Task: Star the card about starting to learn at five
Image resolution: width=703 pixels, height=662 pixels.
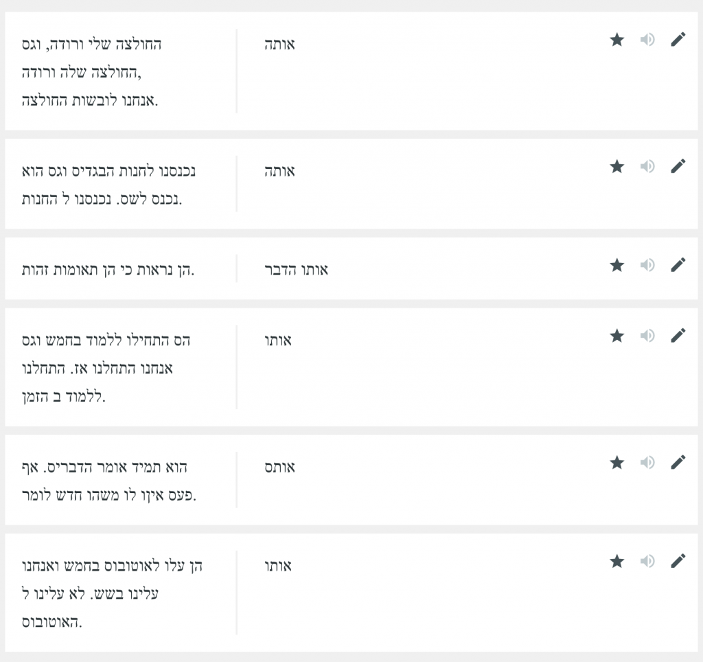Action: [617, 336]
